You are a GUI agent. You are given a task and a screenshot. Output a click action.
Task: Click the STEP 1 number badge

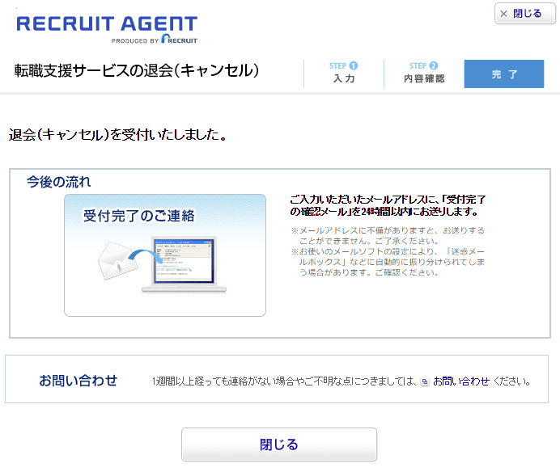tap(354, 66)
